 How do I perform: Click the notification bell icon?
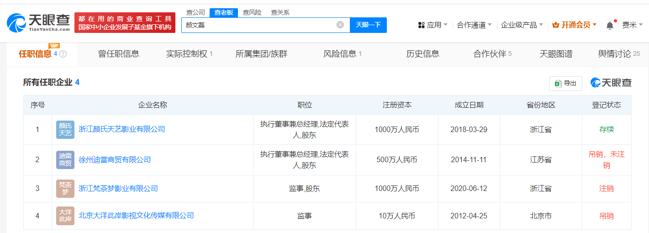click(610, 26)
